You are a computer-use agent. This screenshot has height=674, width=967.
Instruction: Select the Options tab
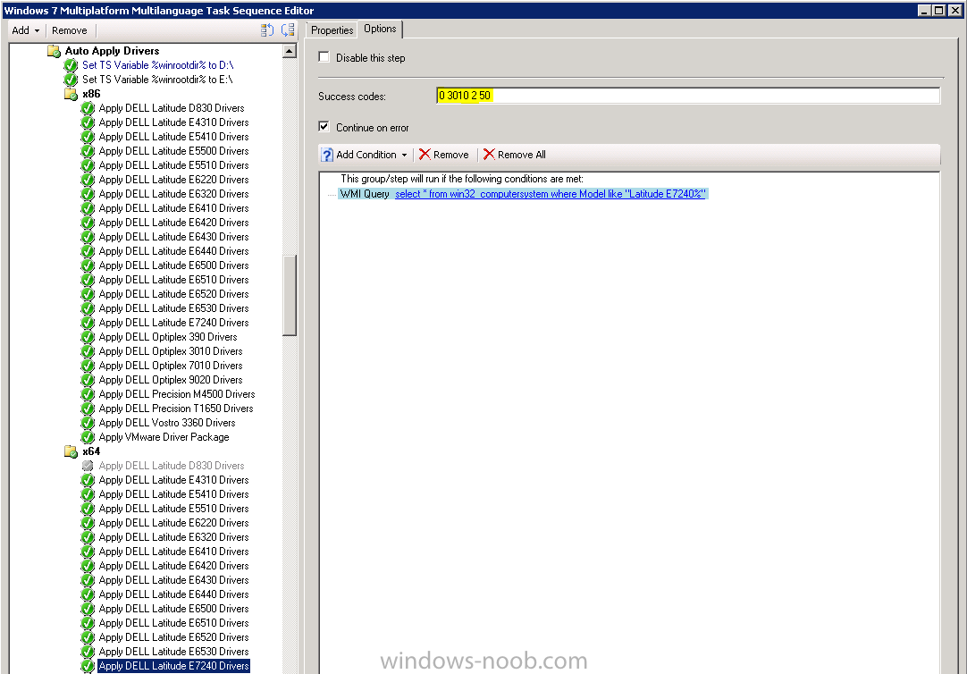[380, 29]
